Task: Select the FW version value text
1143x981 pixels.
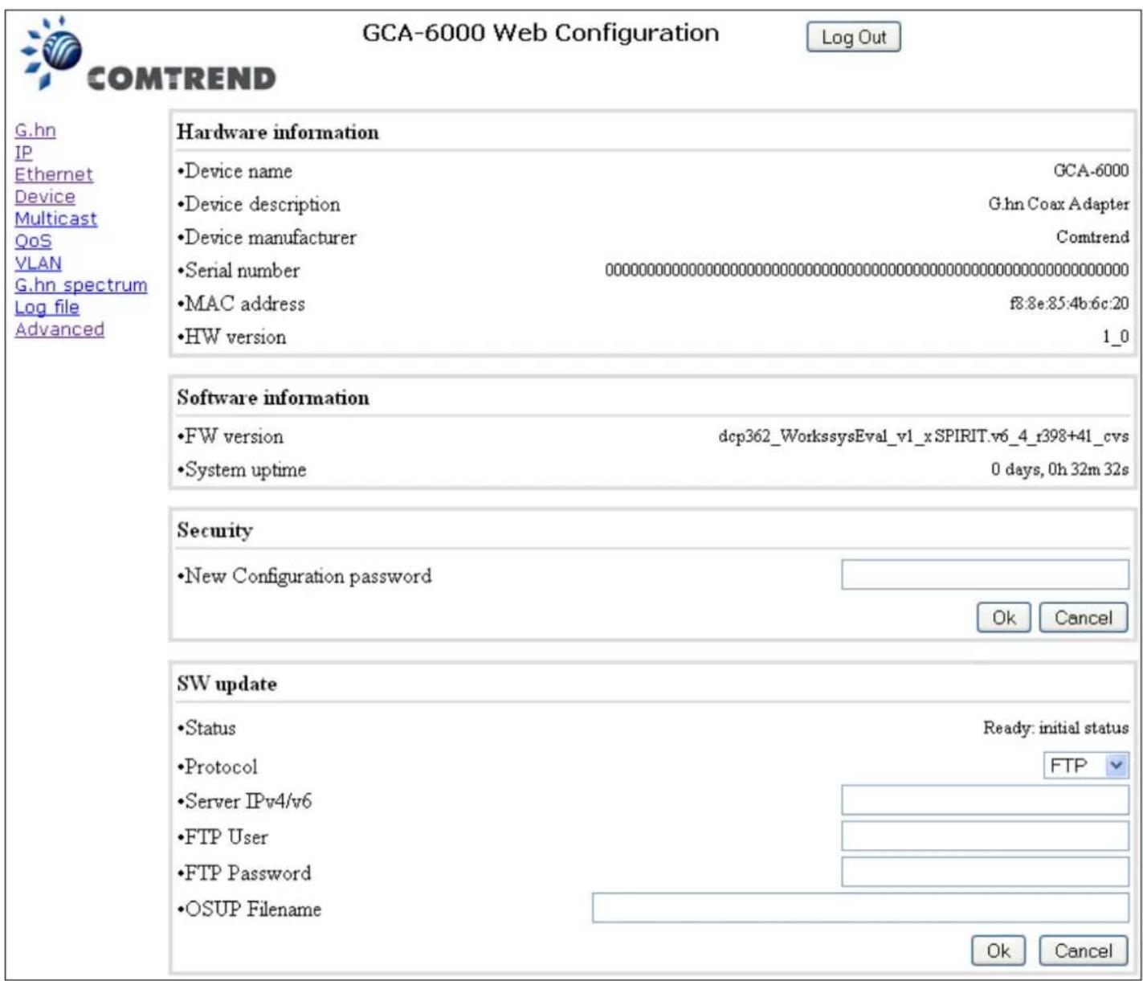Action: click(924, 436)
